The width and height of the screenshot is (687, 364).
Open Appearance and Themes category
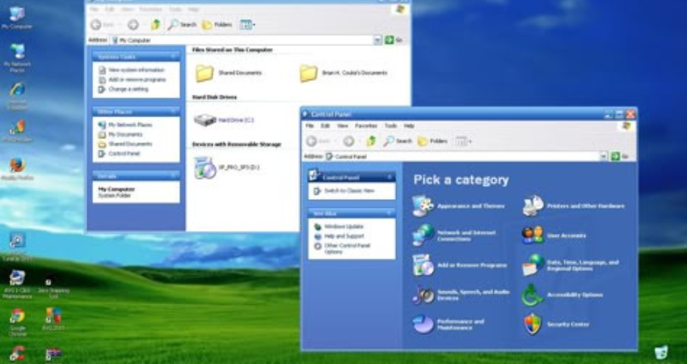coord(458,206)
